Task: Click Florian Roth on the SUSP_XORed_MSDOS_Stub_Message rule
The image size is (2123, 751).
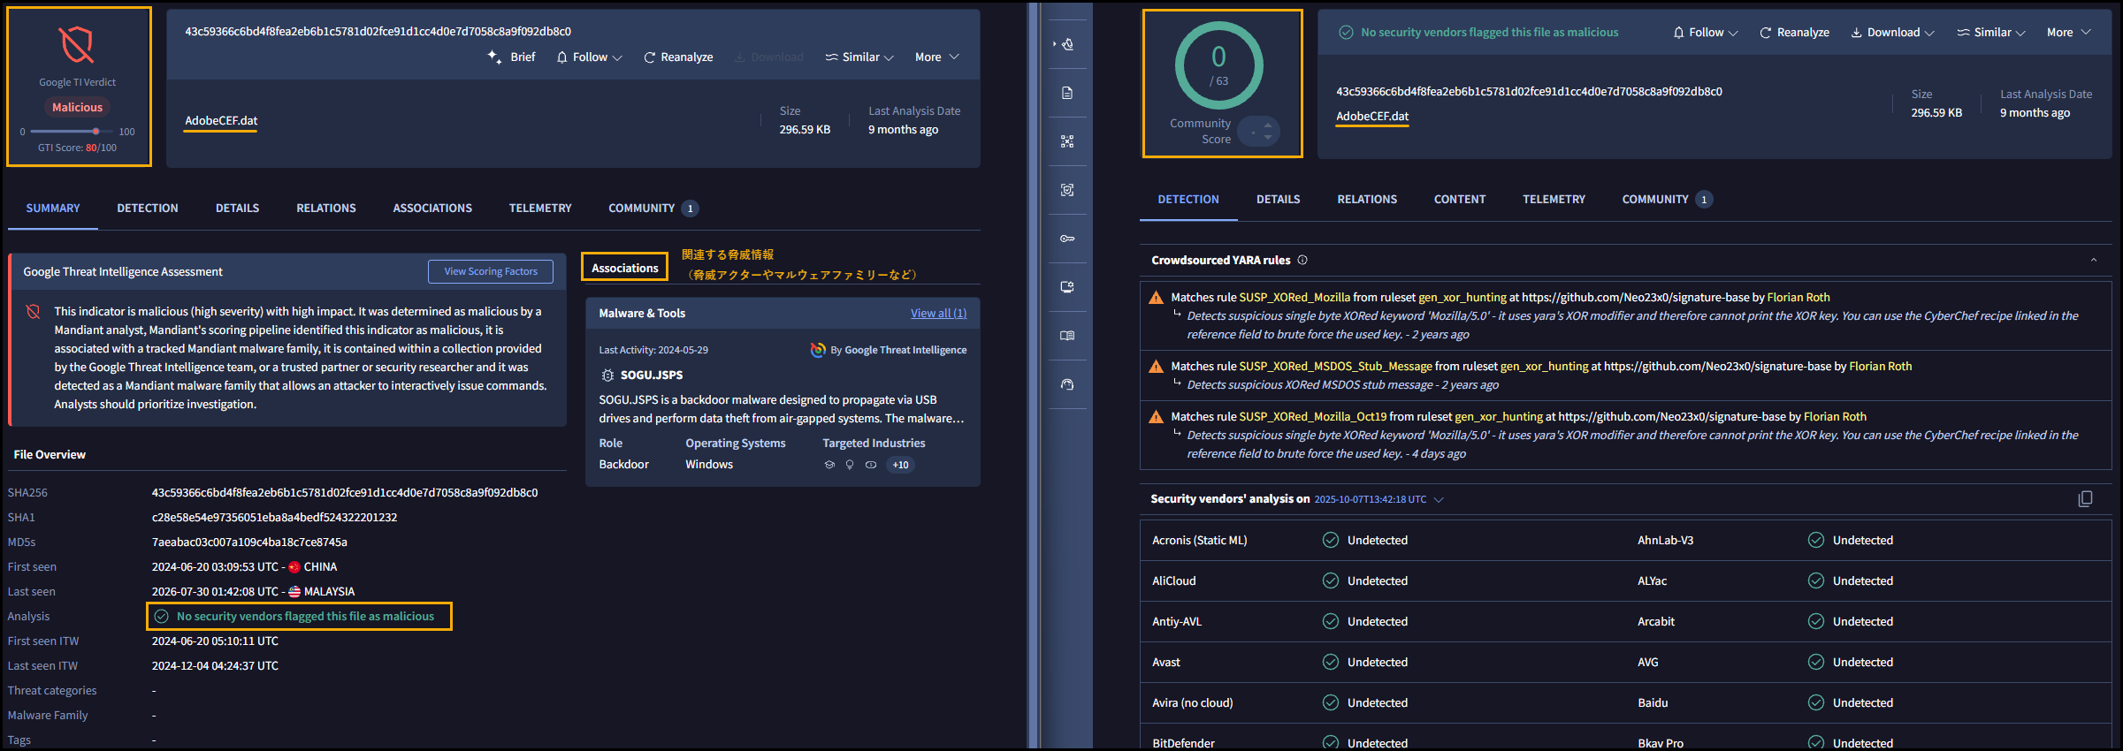Action: pyautogui.click(x=1880, y=367)
